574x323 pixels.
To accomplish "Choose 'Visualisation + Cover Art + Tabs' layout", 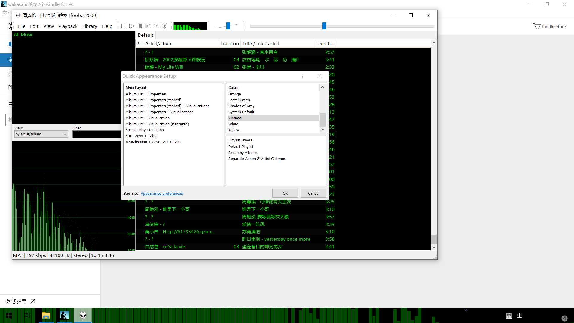I will pyautogui.click(x=153, y=142).
